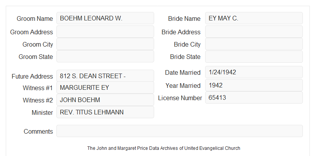Screen dimensions: 311x156
Task: Click the Groom Name field
Action: (x=105, y=18)
